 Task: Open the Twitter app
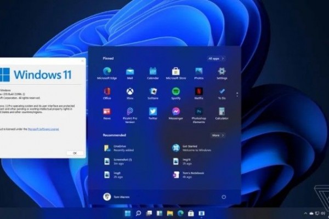153,113
